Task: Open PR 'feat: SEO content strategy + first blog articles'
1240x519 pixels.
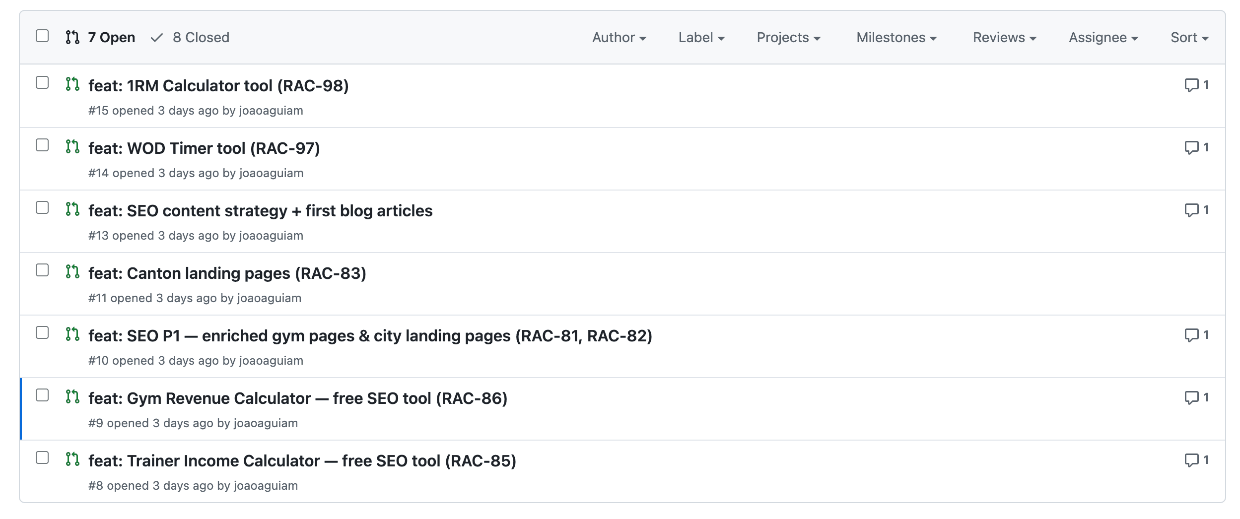Action: pyautogui.click(x=261, y=211)
